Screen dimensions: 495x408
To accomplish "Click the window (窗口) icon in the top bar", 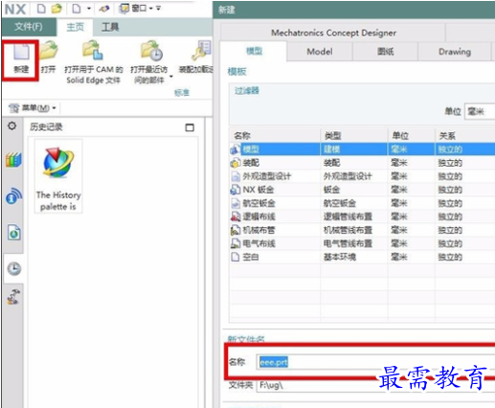I will (x=124, y=9).
